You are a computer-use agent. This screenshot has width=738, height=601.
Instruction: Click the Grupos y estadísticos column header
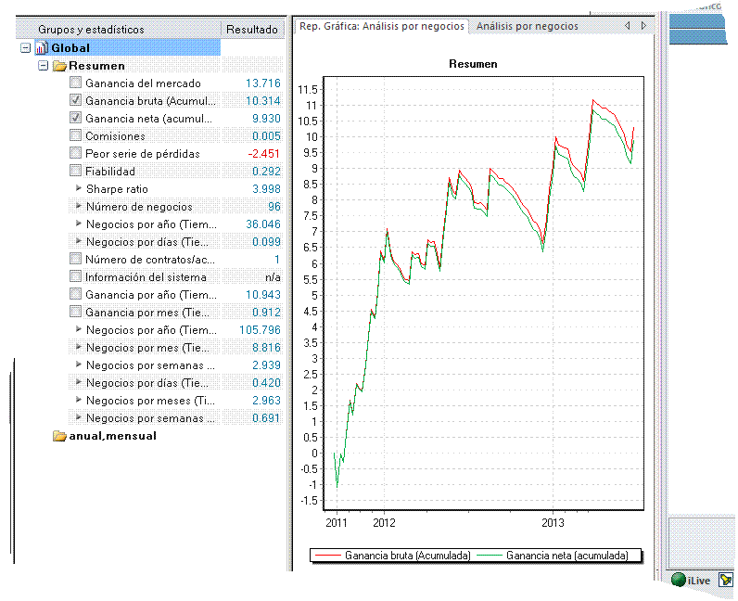click(91, 30)
